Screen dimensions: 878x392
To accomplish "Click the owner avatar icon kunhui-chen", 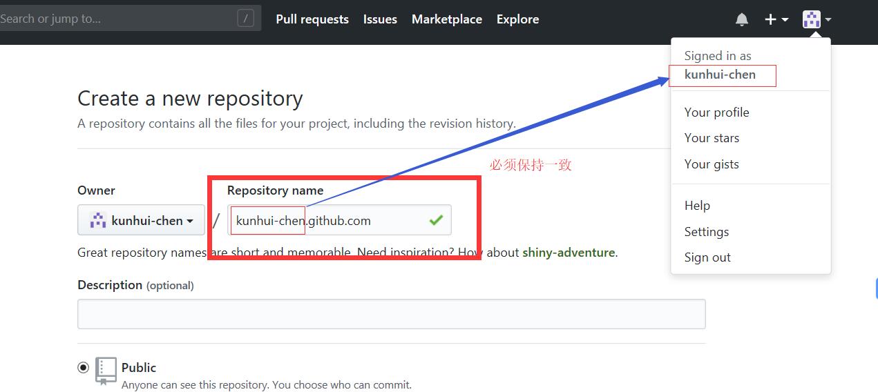I will tap(98, 220).
